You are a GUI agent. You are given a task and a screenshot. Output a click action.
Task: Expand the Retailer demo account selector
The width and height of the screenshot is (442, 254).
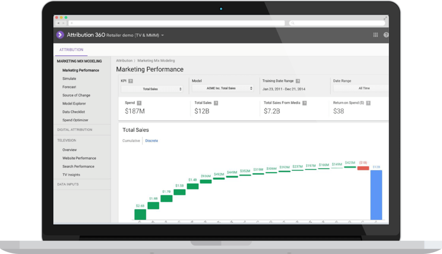point(163,35)
